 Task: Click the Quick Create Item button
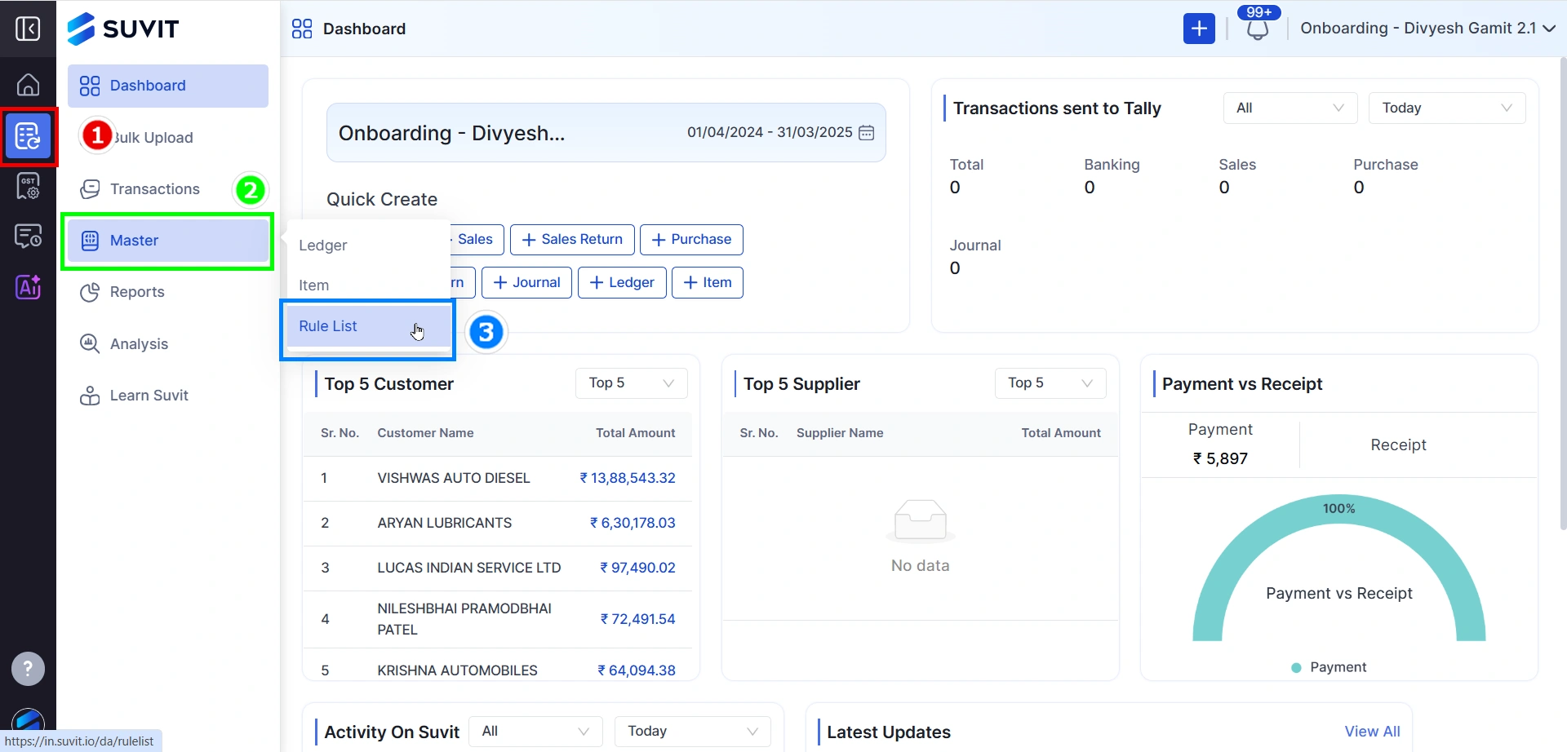707,283
